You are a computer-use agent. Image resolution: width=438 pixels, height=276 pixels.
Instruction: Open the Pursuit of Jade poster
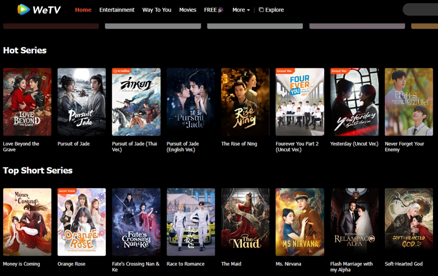pyautogui.click(x=82, y=102)
